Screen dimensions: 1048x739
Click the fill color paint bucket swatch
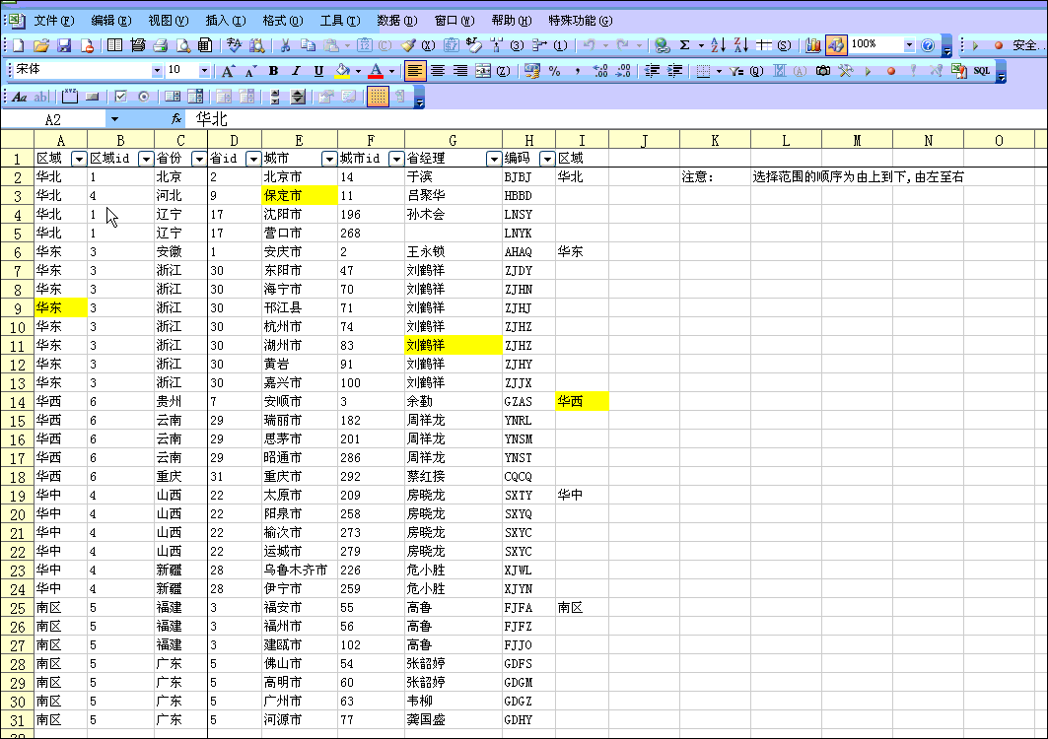[342, 71]
